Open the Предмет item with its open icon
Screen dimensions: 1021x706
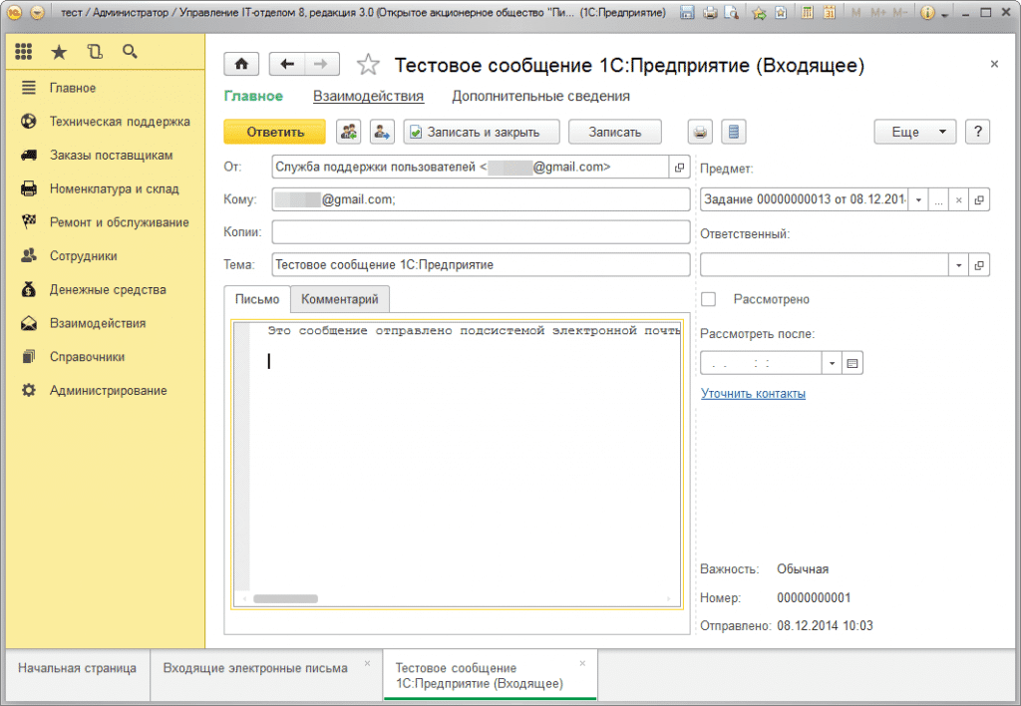tap(979, 200)
